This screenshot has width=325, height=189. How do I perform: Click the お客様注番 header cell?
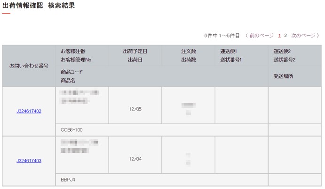tap(82, 56)
